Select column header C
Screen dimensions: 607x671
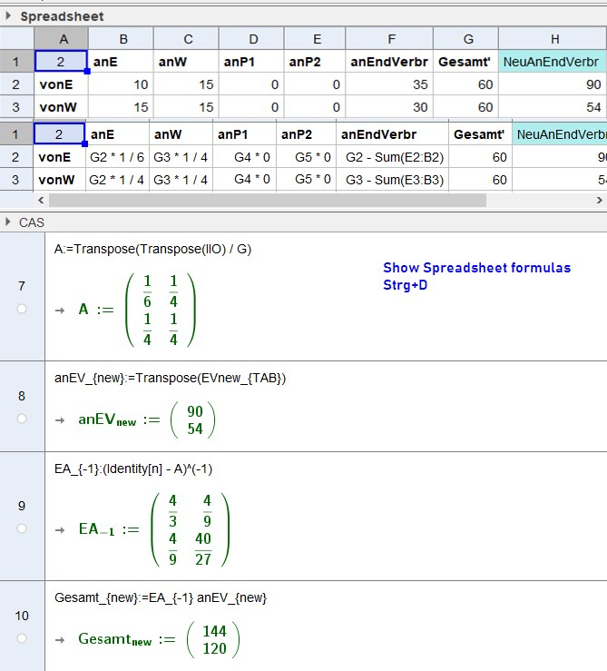tap(186, 39)
